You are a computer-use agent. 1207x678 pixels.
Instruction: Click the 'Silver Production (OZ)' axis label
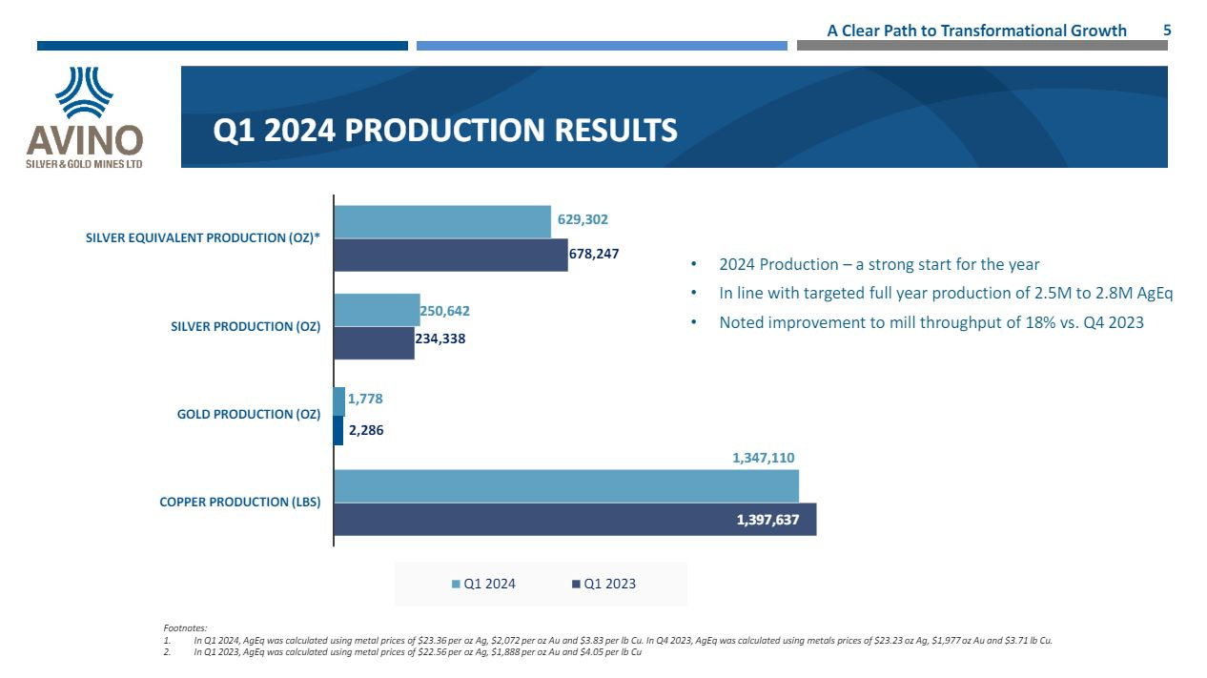[246, 326]
